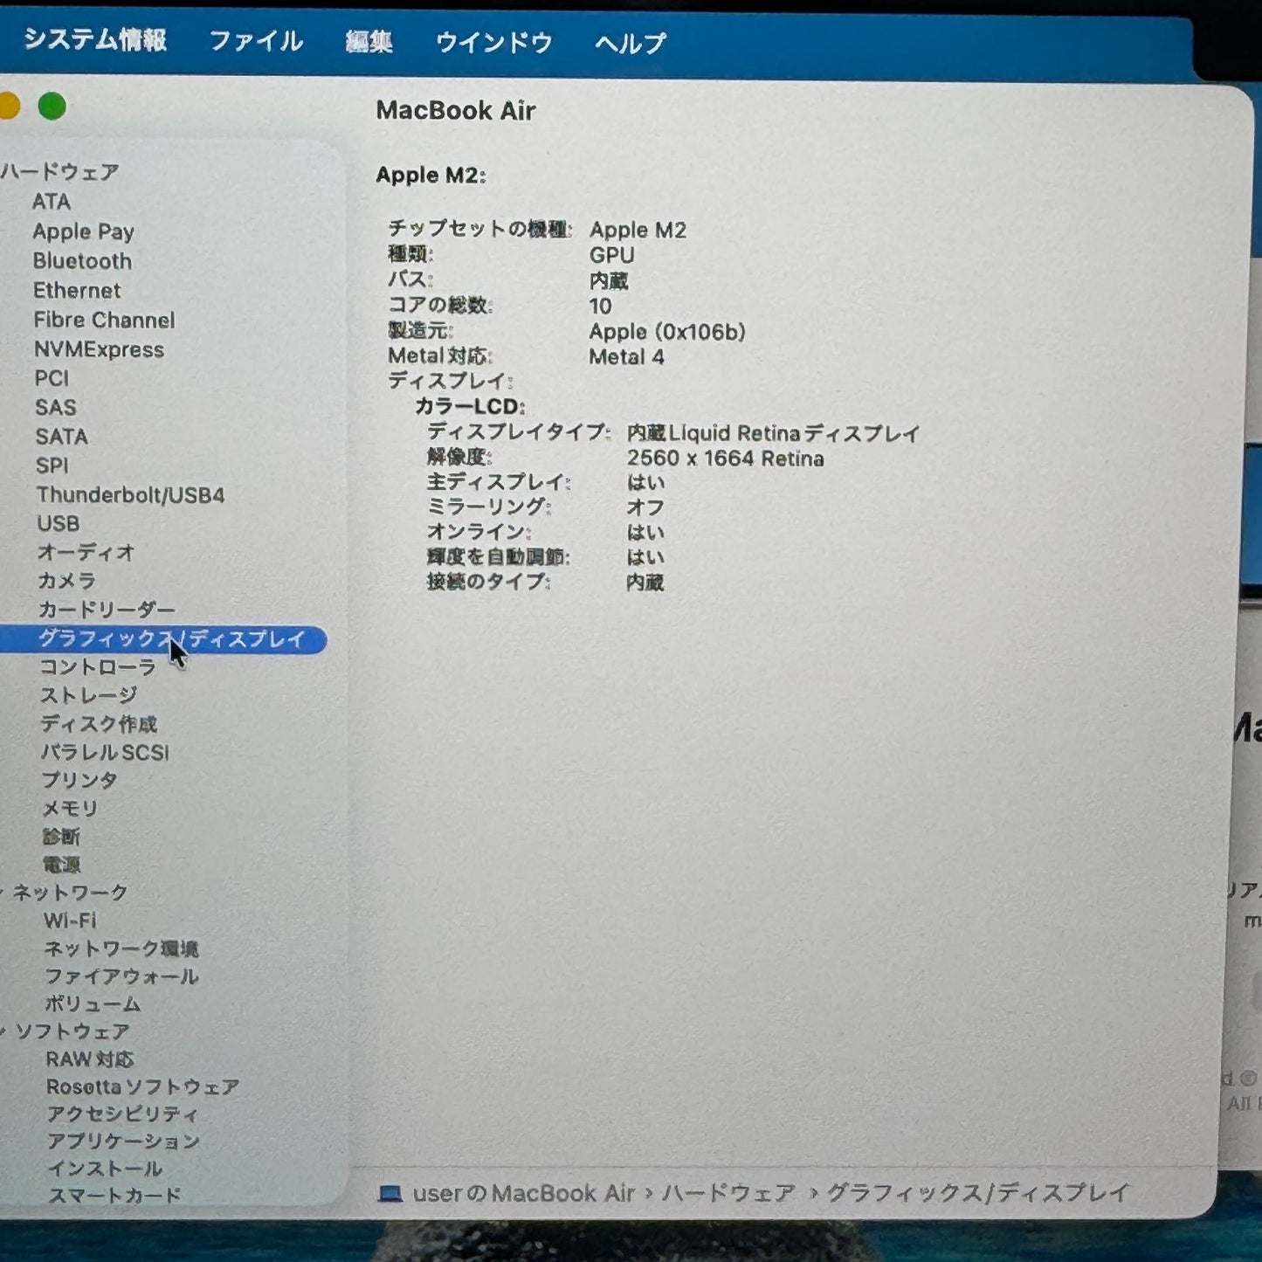The width and height of the screenshot is (1262, 1262).
Task: Select SPI in the sidebar
Action: (52, 465)
